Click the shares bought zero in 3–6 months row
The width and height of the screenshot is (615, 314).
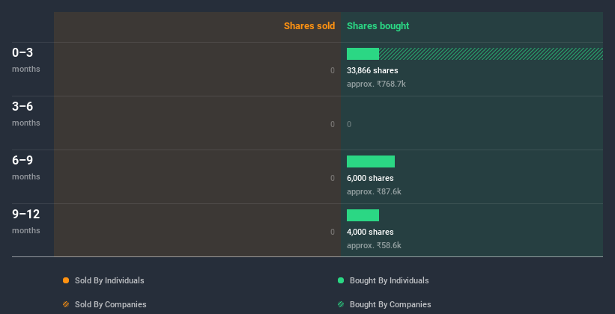[349, 125]
